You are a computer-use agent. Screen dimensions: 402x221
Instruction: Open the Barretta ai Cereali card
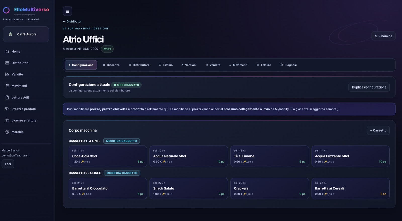click(x=350, y=188)
